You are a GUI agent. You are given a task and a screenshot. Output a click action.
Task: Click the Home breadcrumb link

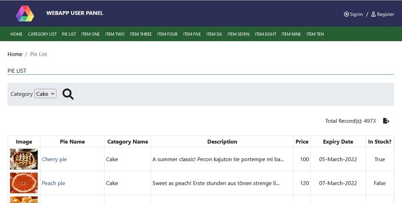click(x=15, y=54)
